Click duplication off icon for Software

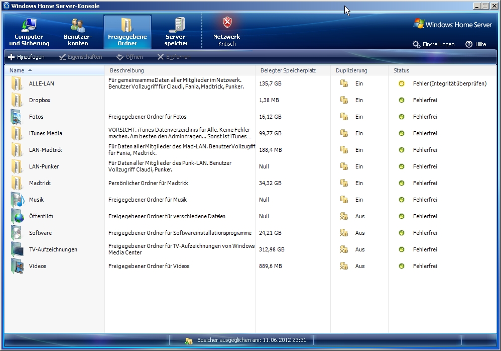point(344,233)
